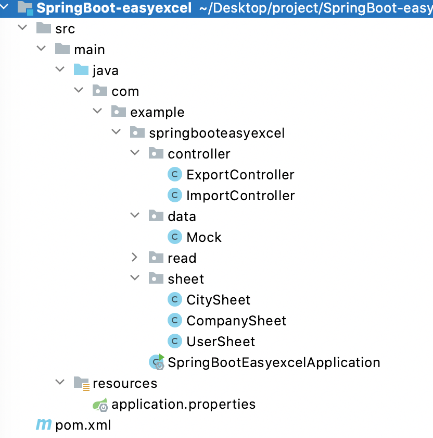Click the ImportController class icon

pyautogui.click(x=175, y=195)
